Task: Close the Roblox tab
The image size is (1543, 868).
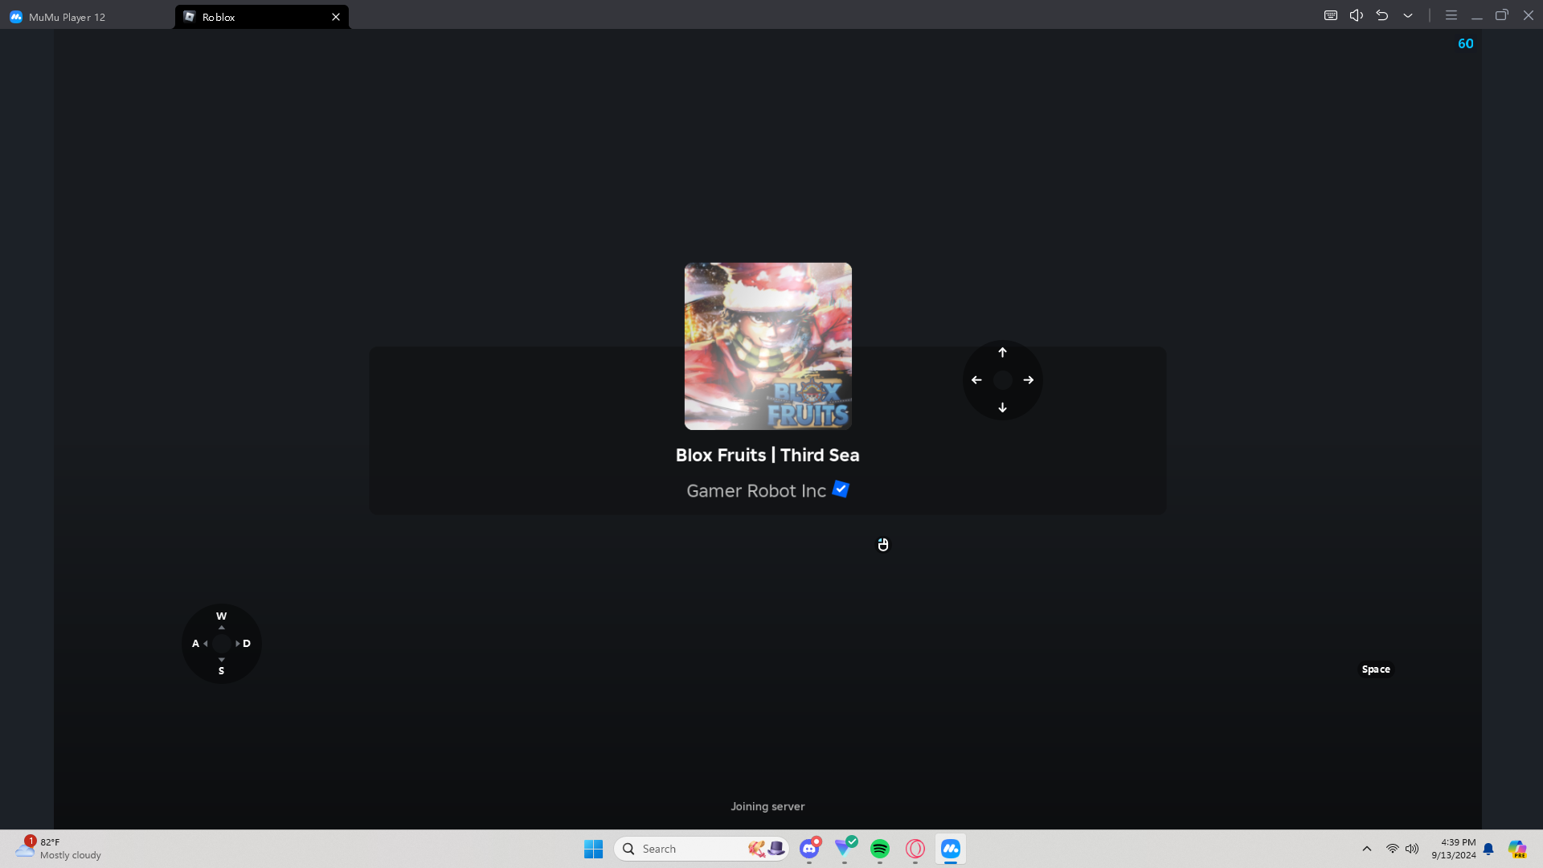Action: coord(336,17)
